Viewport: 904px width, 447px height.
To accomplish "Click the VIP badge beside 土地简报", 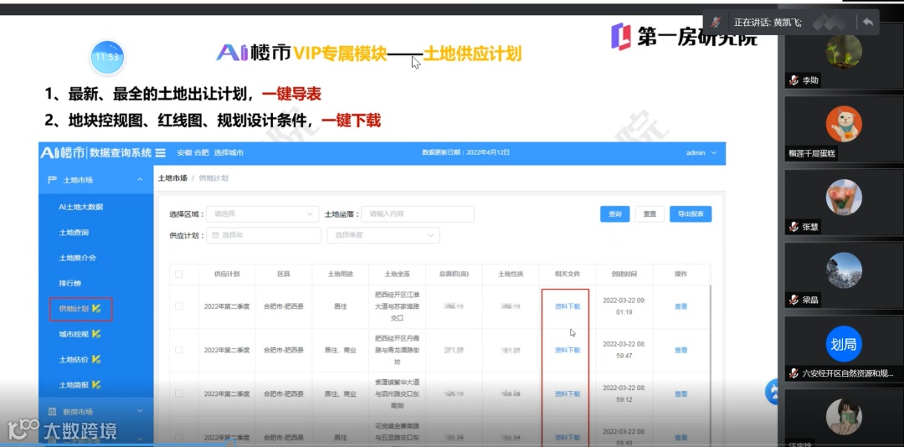I will tap(96, 385).
